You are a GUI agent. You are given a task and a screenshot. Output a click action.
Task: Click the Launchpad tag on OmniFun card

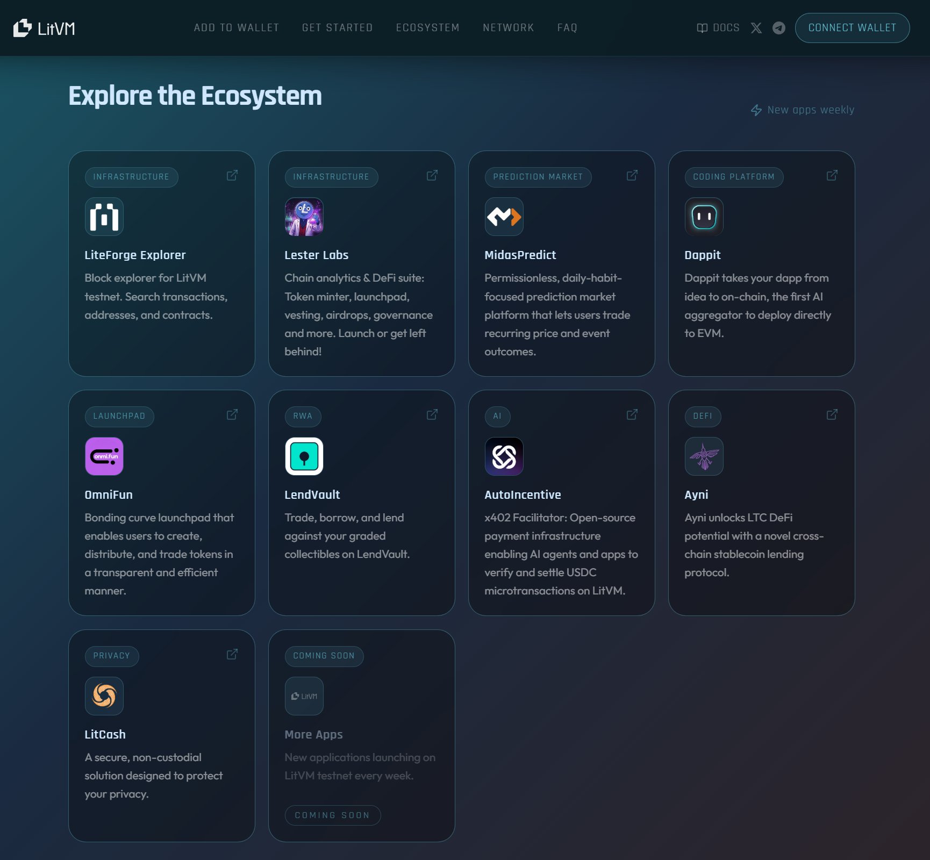coord(119,417)
